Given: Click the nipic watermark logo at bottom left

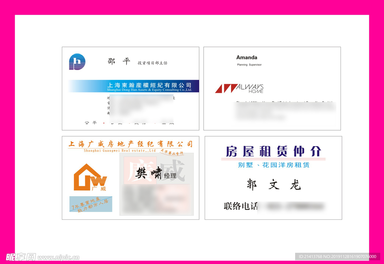Looking at the screenshot, I should click(20, 257).
